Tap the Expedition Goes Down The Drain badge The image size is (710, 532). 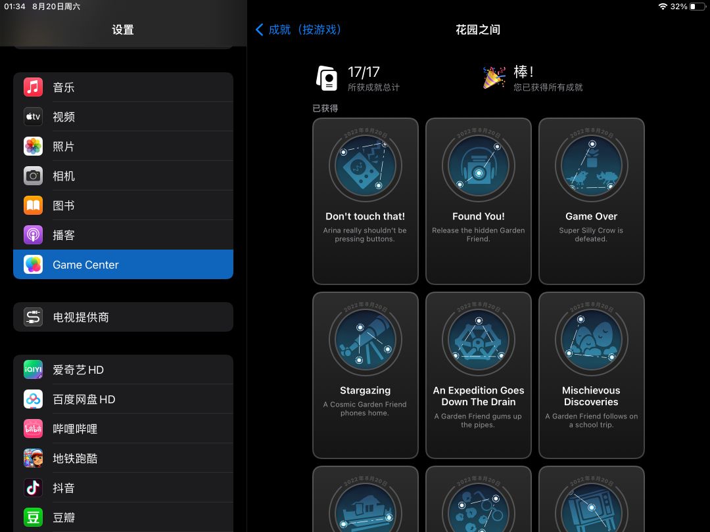[x=478, y=340]
